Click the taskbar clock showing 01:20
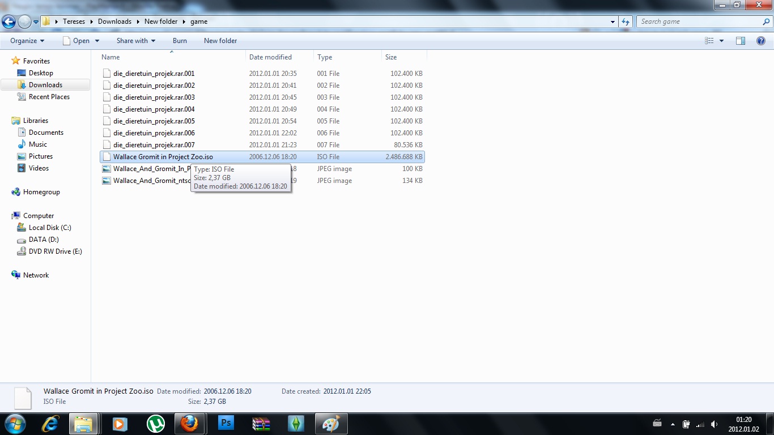774x435 pixels. coord(744,424)
